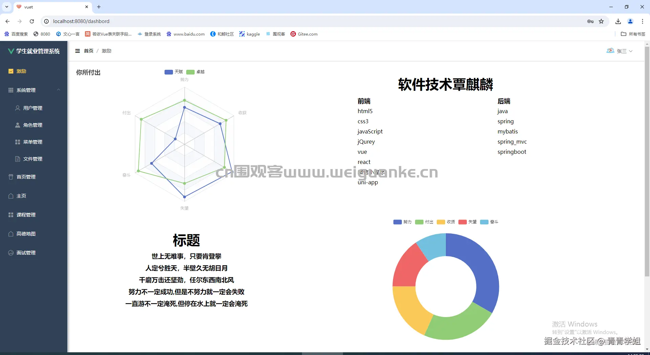Viewport: 650px width, 355px height.
Task: Open the 激励 sidebar menu item
Action: [x=34, y=71]
